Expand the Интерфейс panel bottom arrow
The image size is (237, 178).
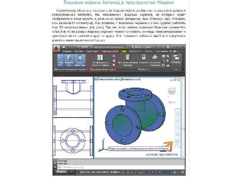(x=176, y=70)
